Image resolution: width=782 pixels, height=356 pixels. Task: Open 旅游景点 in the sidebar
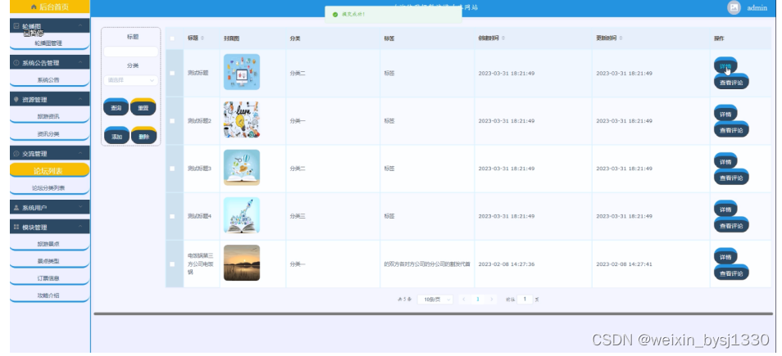(x=50, y=244)
